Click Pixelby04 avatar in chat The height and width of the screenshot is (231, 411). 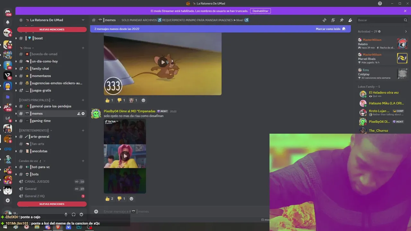(x=96, y=114)
